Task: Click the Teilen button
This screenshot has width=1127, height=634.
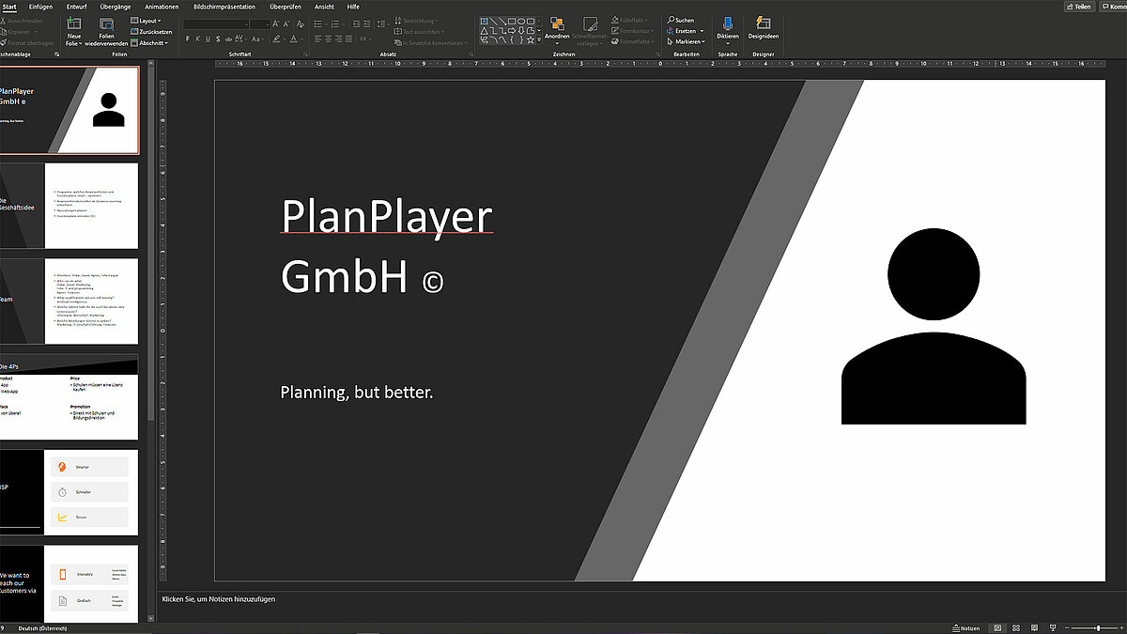Action: point(1079,6)
